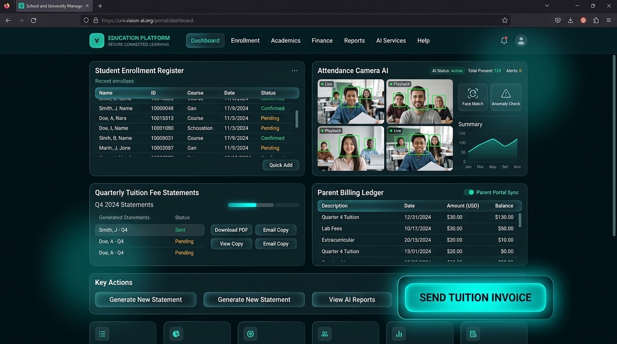The height and width of the screenshot is (344, 617).
Task: Go back in browser history
Action: (8, 20)
